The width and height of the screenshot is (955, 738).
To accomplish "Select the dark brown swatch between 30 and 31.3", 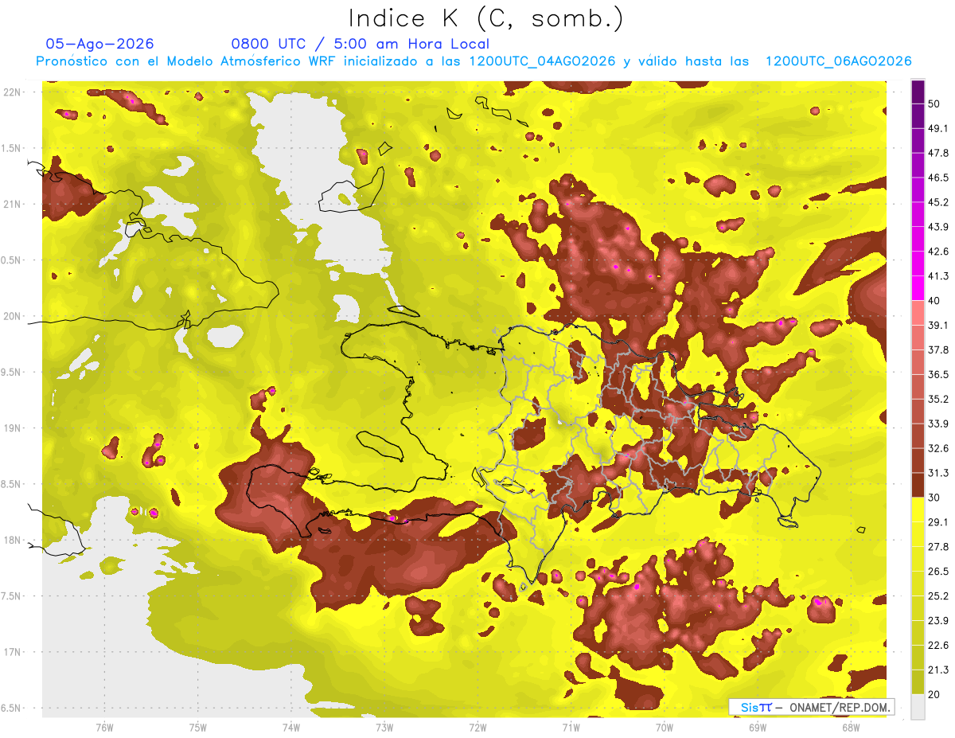I will click(918, 485).
